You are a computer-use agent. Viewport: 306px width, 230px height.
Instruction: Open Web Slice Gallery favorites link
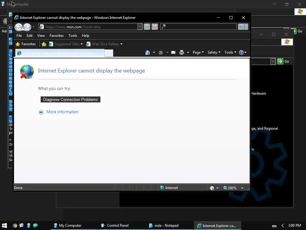coord(104,44)
